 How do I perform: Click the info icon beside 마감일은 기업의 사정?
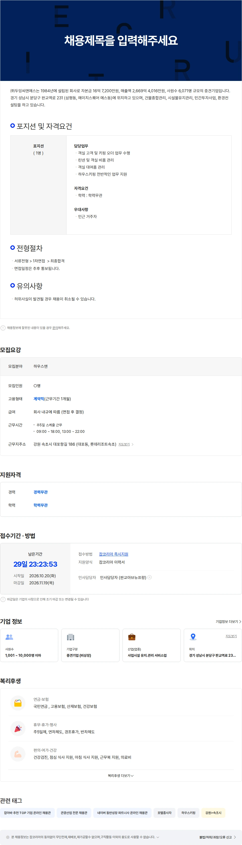point(3,599)
